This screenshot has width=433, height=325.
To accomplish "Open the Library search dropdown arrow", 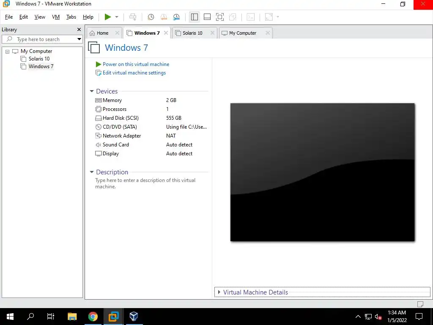I will (x=79, y=39).
